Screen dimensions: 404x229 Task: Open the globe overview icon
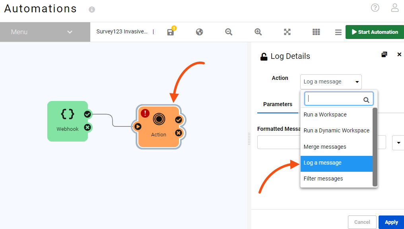pos(199,32)
